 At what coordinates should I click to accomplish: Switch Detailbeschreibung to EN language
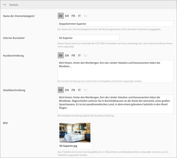(x=67, y=90)
